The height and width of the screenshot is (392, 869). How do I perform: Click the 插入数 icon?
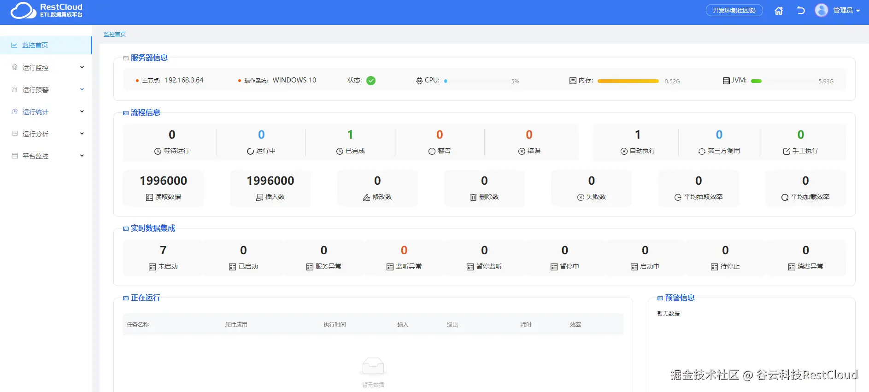(x=260, y=197)
